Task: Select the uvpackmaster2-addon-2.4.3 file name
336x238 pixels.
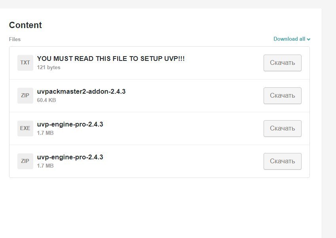Action: click(x=81, y=92)
